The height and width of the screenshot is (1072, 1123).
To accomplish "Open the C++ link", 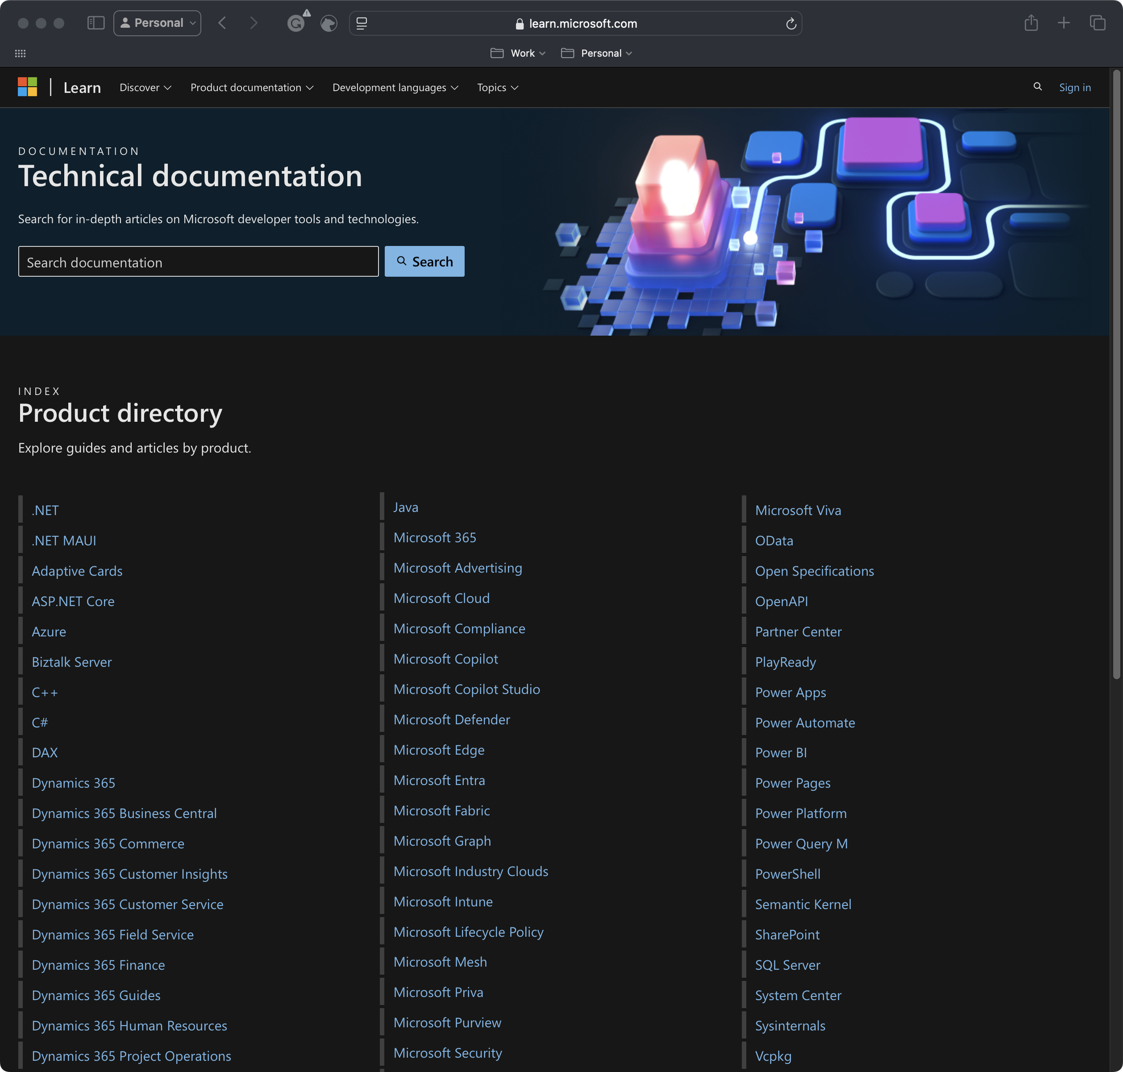I will (x=45, y=692).
